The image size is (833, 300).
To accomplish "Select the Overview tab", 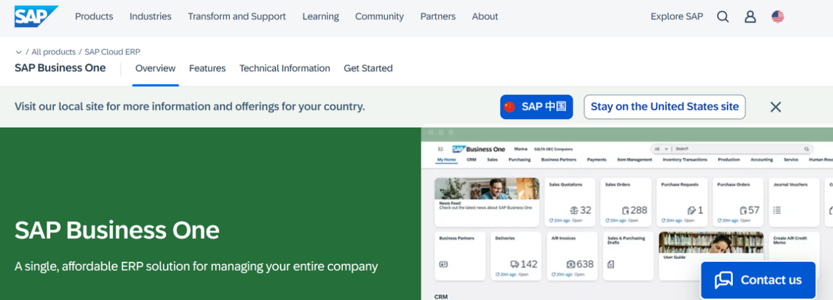I will [155, 68].
